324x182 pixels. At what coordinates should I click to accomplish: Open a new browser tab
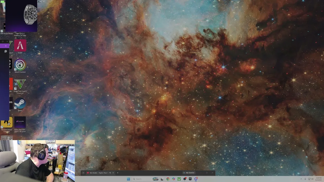(x=117, y=173)
